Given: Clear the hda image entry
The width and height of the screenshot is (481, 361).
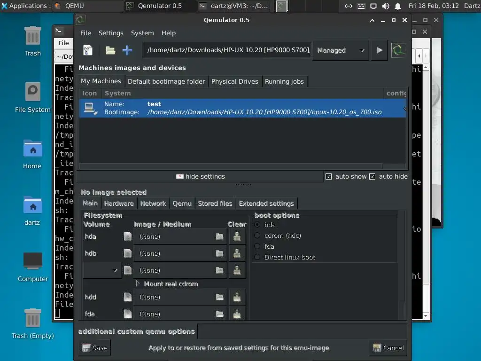Looking at the screenshot, I should click(x=237, y=236).
